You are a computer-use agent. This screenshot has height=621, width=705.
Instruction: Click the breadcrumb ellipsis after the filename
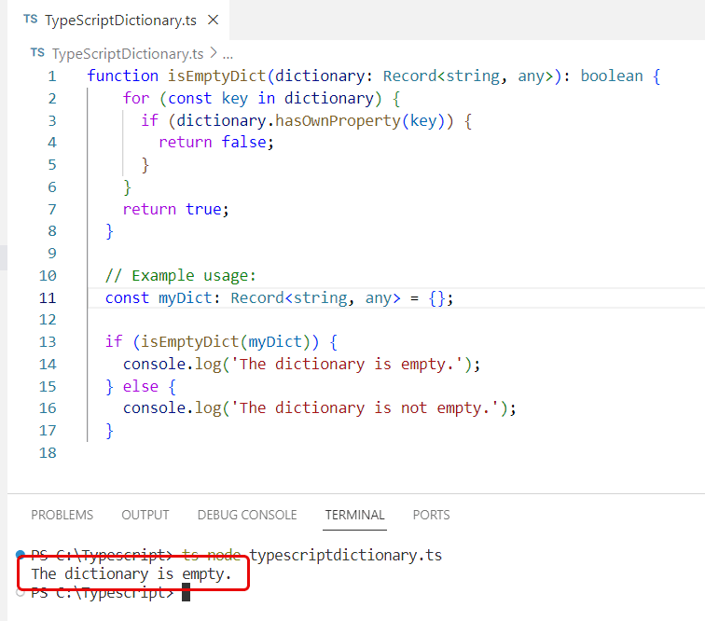[228, 56]
